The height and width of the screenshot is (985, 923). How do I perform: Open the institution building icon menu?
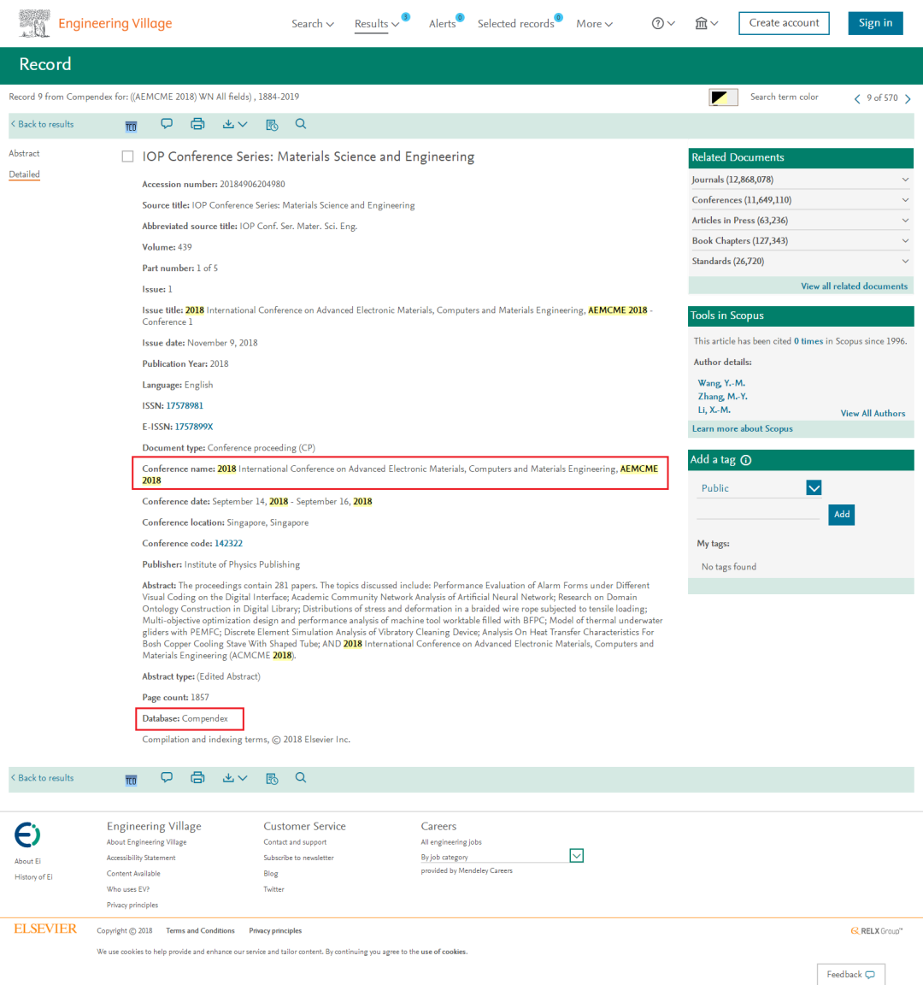point(707,23)
